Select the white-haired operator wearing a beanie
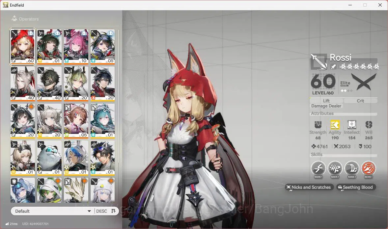The height and width of the screenshot is (229, 388). coord(103,190)
